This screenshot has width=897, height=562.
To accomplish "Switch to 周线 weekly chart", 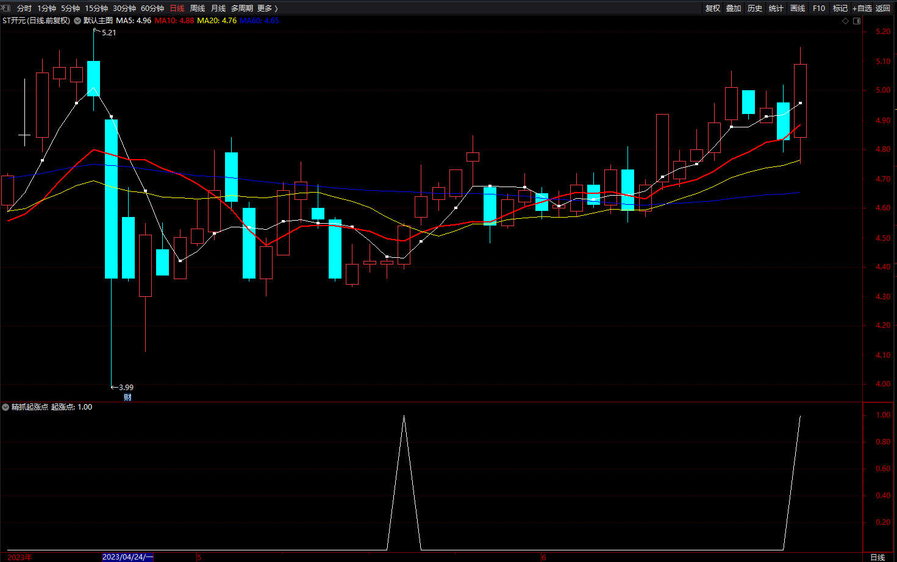I will (198, 9).
